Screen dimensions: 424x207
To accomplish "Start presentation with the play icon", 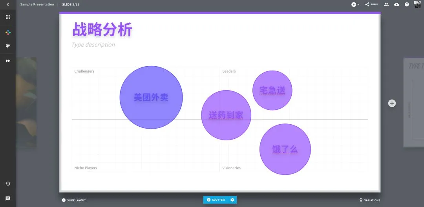I will tap(353, 4).
